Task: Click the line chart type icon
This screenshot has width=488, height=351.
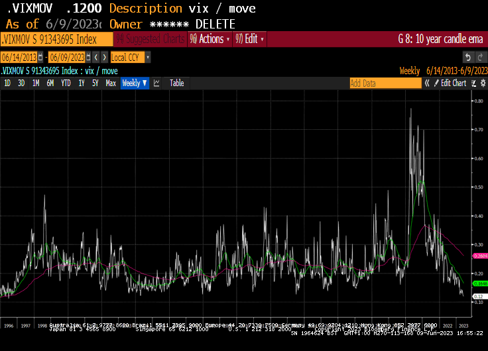Action: (x=157, y=83)
